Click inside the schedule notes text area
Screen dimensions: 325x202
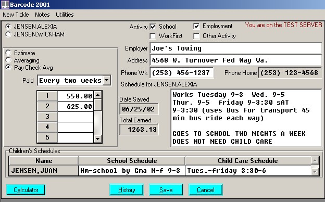click(x=246, y=118)
